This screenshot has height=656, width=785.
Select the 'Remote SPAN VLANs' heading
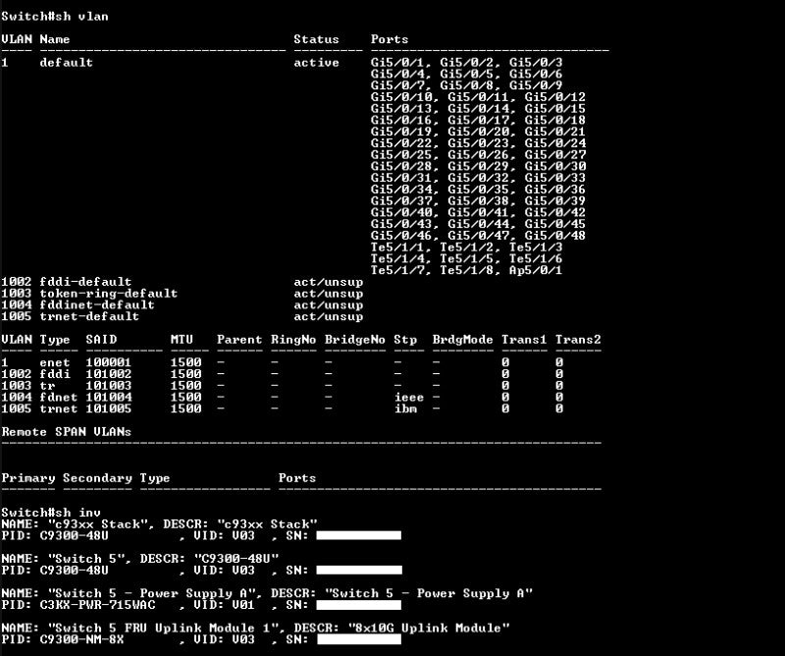click(x=66, y=431)
